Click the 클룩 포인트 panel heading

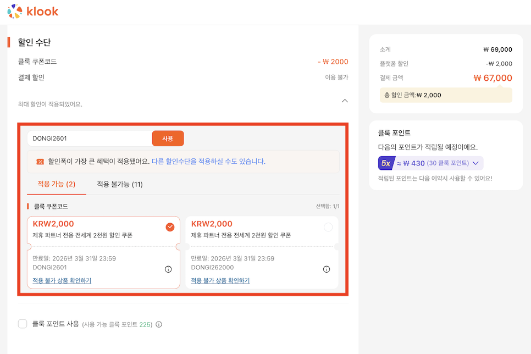point(394,133)
